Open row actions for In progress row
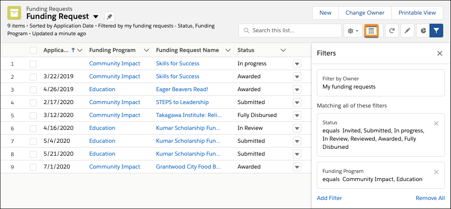The image size is (451, 209). (297, 64)
